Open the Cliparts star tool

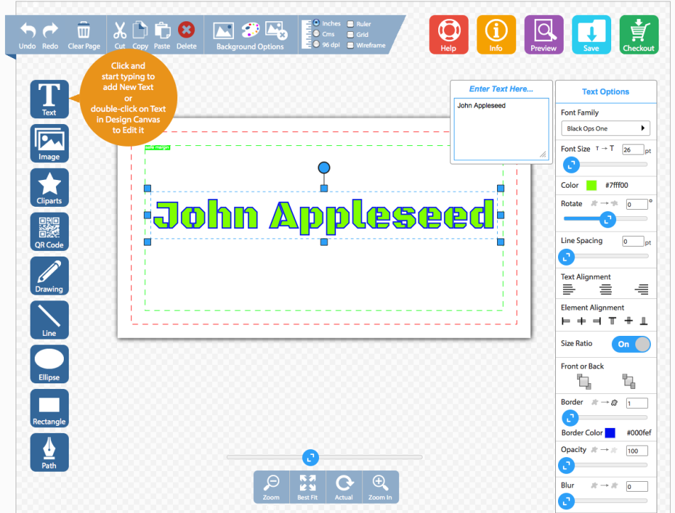pyautogui.click(x=49, y=188)
